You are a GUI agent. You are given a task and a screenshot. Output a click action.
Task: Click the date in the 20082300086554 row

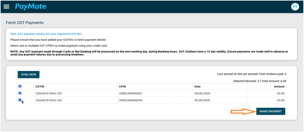[202, 100]
